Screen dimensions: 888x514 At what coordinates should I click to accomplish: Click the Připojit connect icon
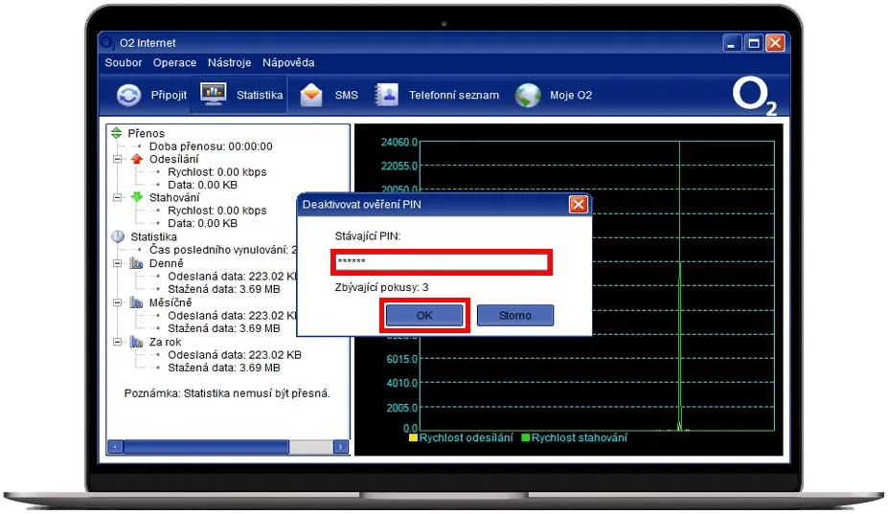click(x=128, y=96)
